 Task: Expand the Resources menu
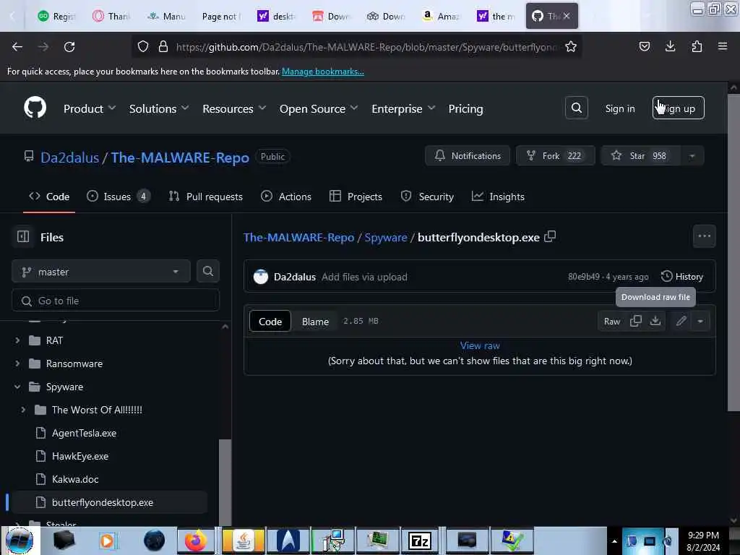point(234,108)
